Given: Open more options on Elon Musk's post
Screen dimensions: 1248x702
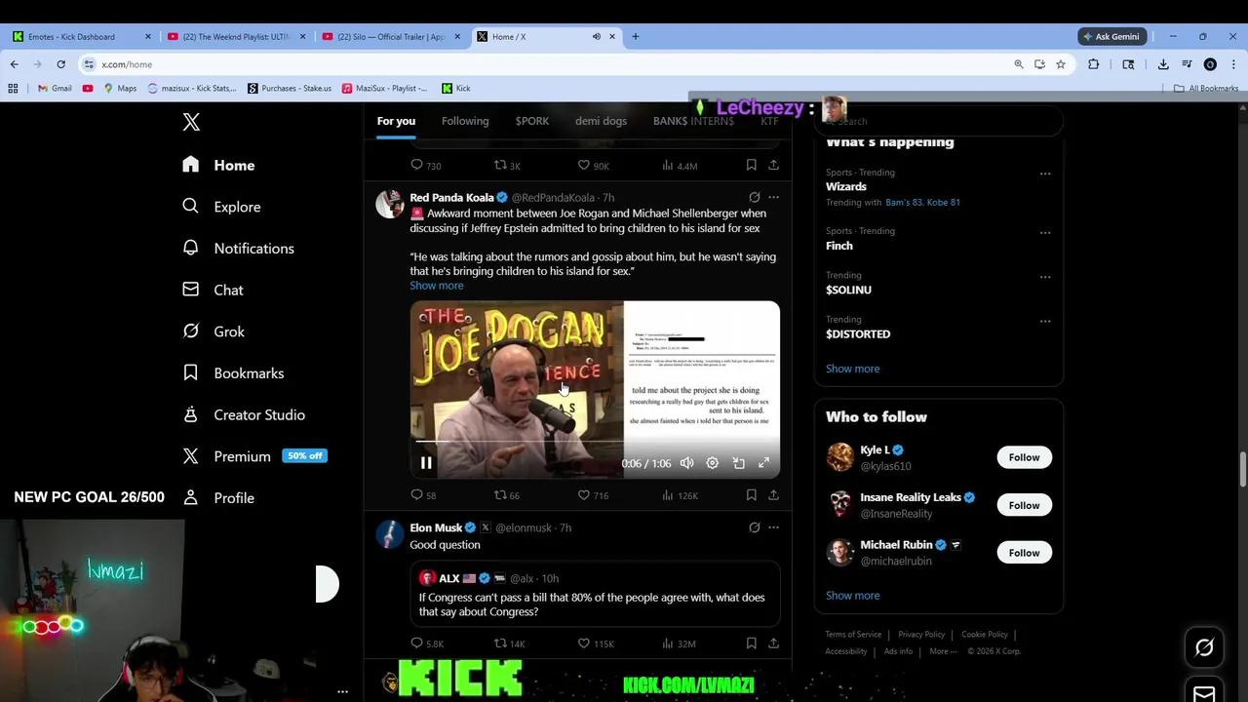Looking at the screenshot, I should (x=773, y=527).
